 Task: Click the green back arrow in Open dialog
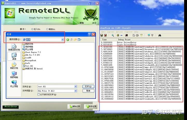coord(68,40)
